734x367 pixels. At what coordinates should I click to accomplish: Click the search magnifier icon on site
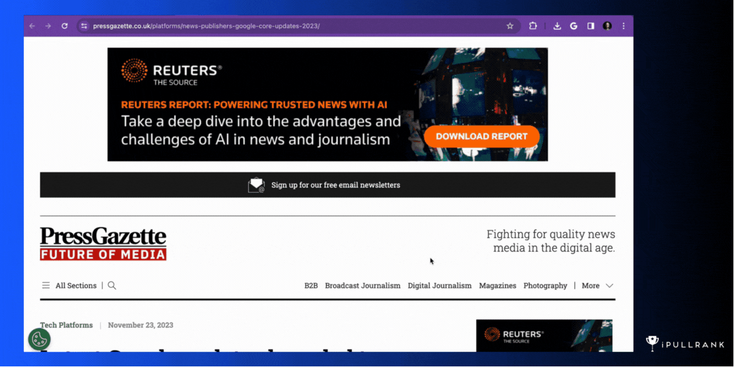point(112,286)
